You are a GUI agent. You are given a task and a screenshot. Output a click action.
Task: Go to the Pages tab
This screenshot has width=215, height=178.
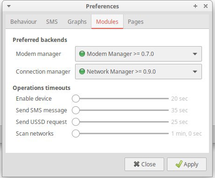click(136, 21)
